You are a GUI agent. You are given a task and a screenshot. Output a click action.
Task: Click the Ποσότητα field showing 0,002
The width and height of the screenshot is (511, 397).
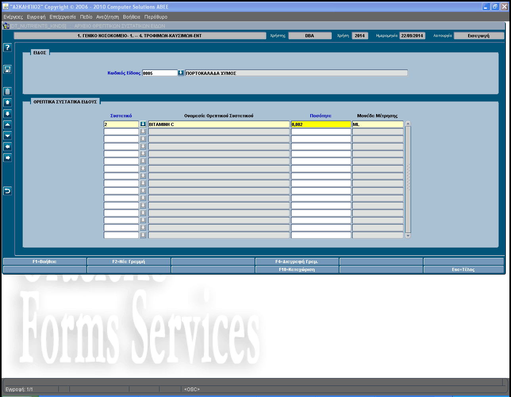[321, 124]
